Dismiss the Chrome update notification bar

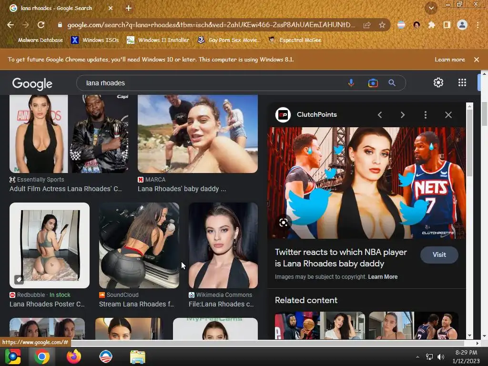(x=476, y=60)
